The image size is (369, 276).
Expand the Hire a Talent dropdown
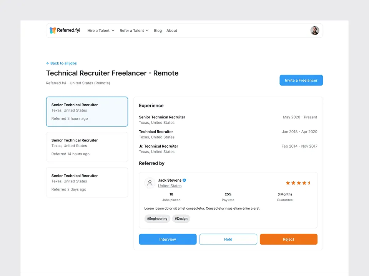(x=101, y=31)
